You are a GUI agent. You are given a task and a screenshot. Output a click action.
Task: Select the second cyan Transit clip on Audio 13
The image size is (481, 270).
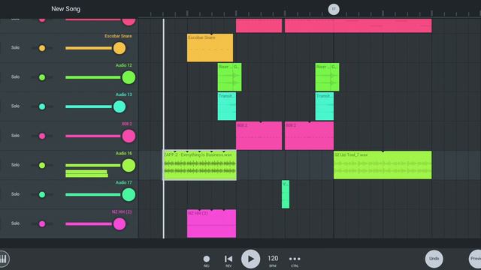[325, 106]
